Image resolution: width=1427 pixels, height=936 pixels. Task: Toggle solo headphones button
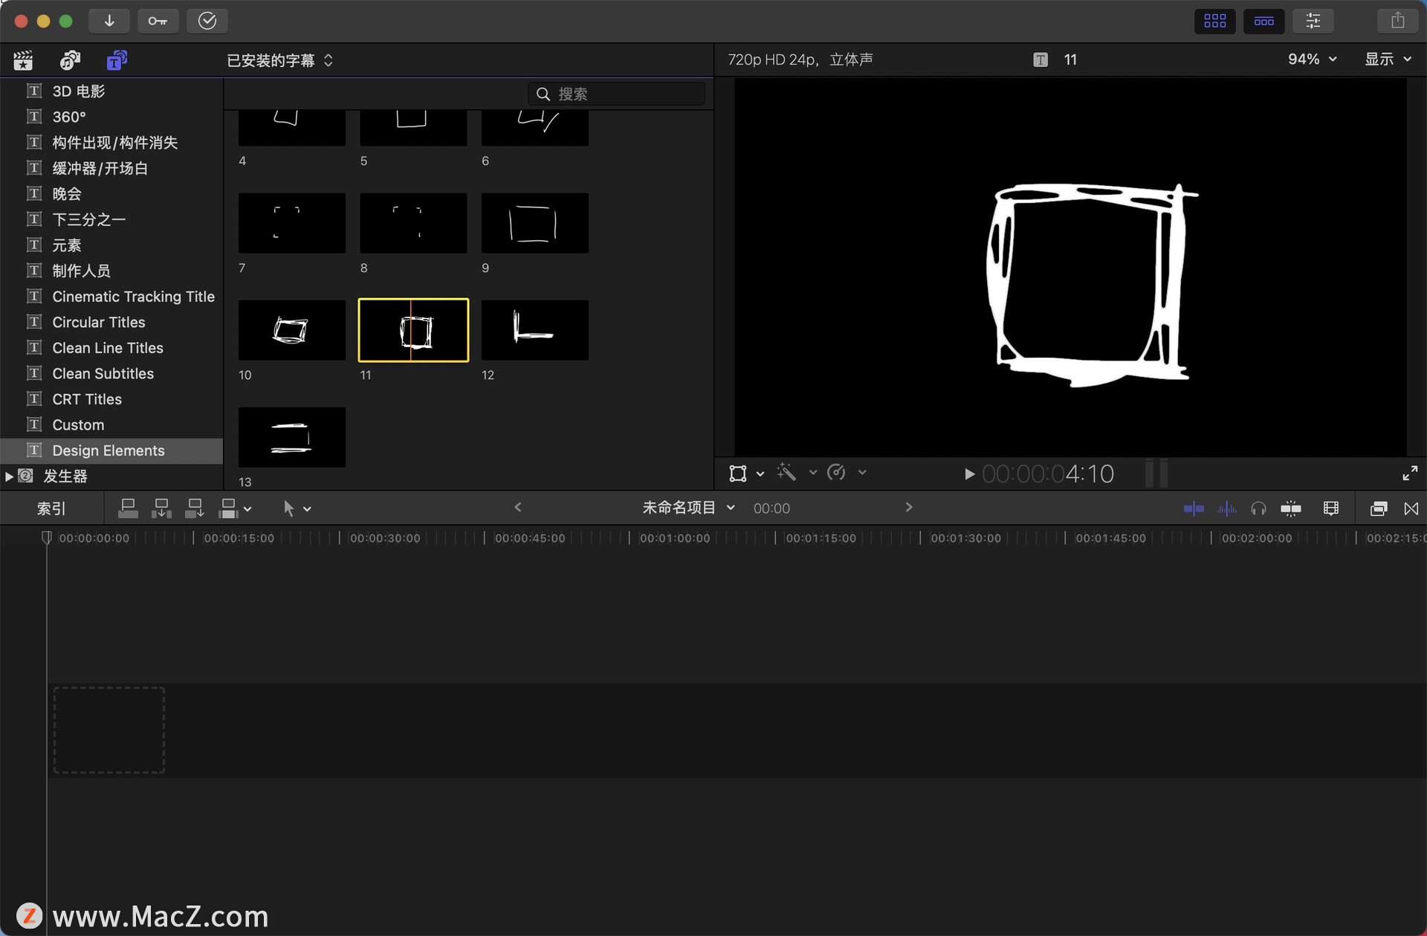point(1258,509)
